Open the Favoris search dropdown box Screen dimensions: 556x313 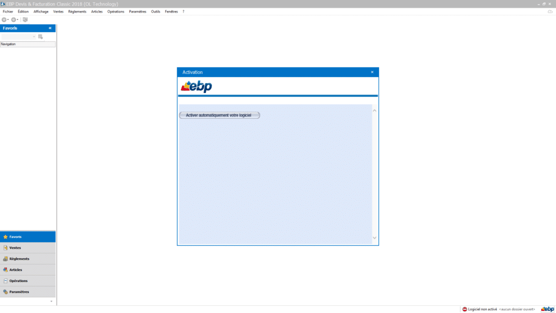(18, 36)
